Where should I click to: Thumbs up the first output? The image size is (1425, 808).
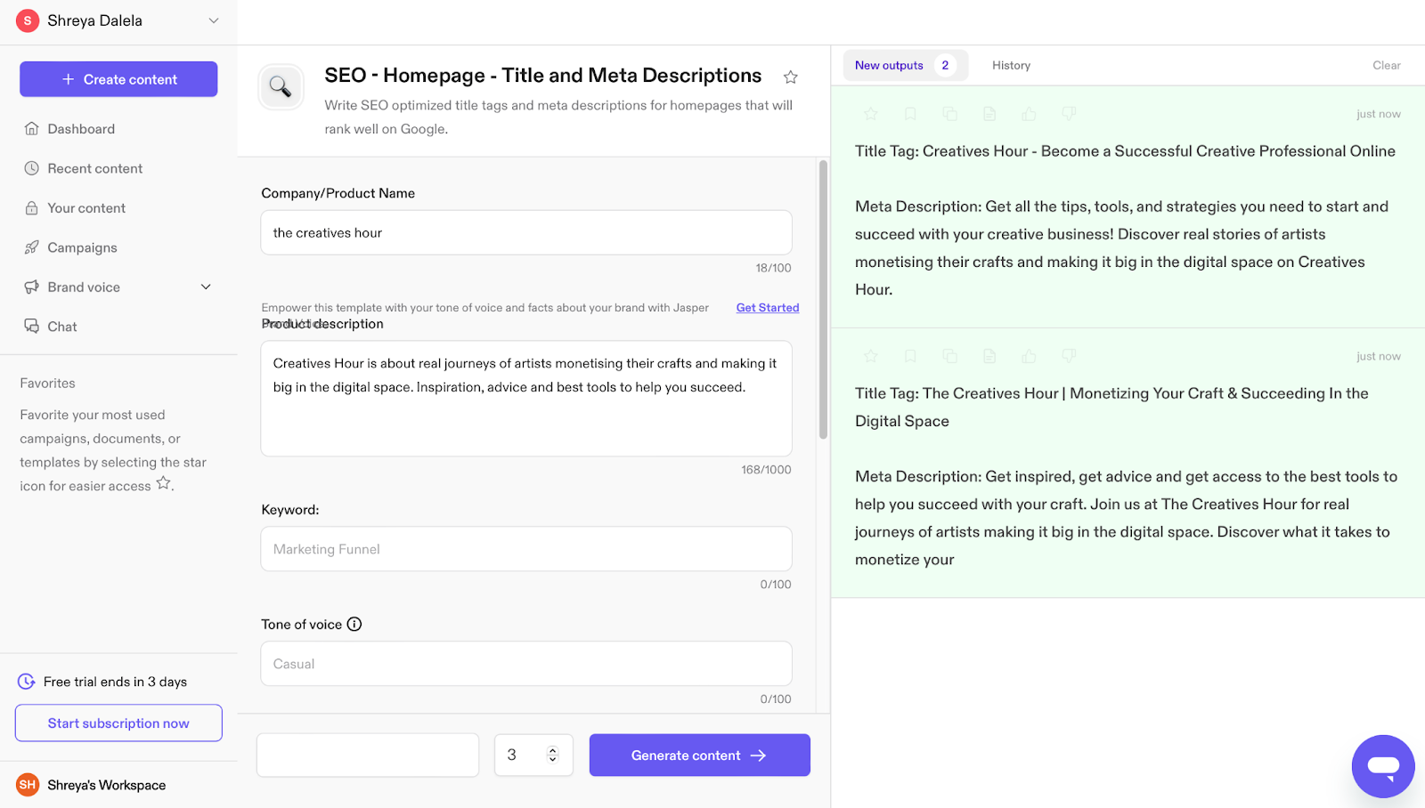(1029, 114)
